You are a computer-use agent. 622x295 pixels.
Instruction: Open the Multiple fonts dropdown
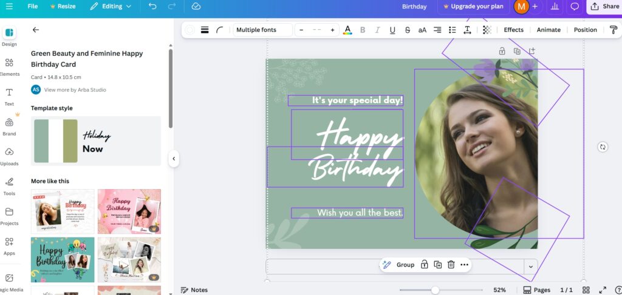pyautogui.click(x=262, y=30)
